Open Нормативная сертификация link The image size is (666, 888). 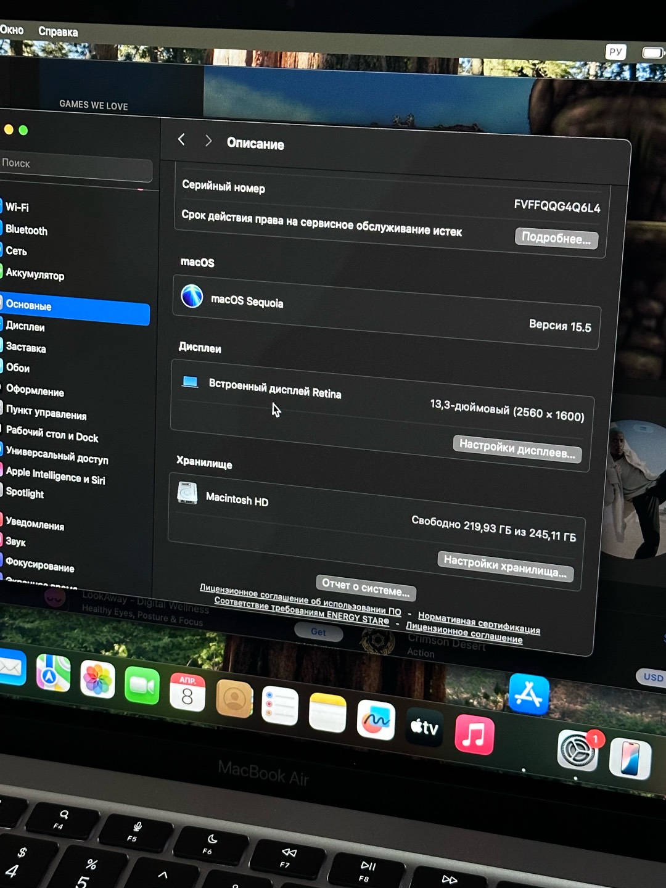pyautogui.click(x=479, y=622)
